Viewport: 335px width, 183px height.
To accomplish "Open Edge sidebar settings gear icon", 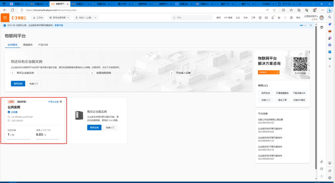I will point(330,178).
